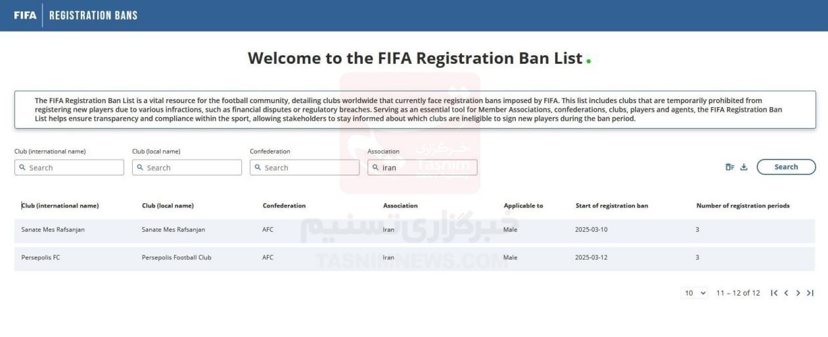
Task: Jump to the last results page
Action: click(810, 293)
